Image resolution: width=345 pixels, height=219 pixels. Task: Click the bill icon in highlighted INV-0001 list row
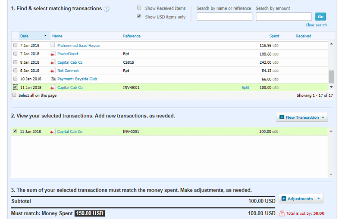pos(53,87)
